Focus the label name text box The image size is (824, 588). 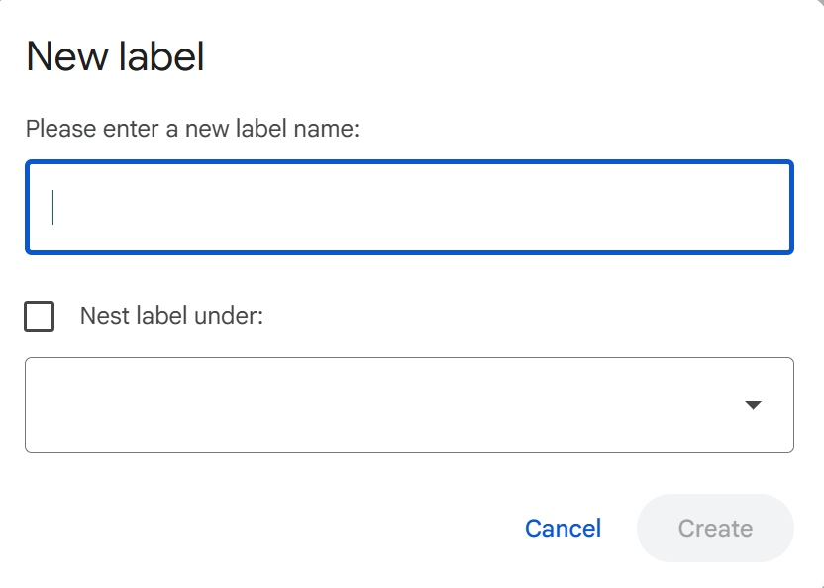click(409, 208)
